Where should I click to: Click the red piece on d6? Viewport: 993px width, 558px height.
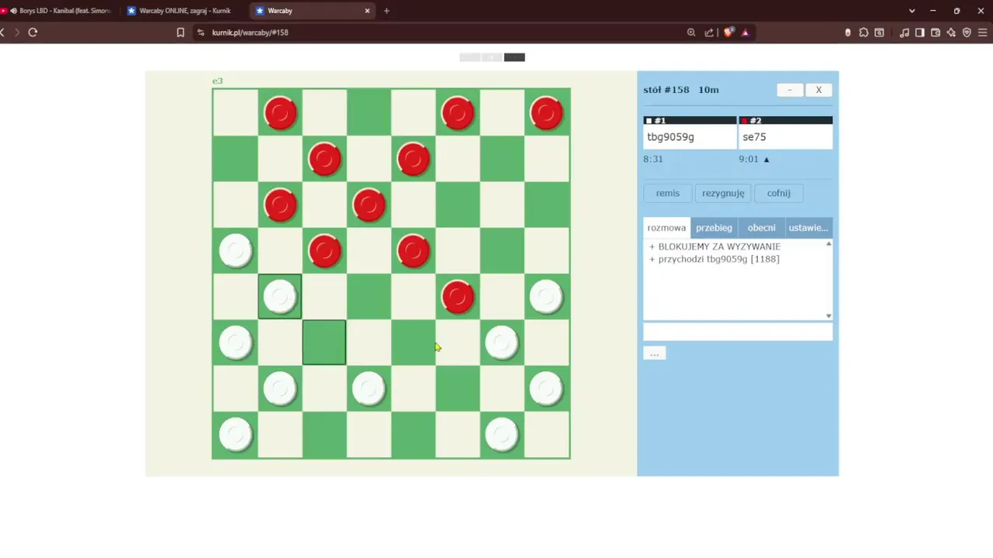tap(368, 205)
